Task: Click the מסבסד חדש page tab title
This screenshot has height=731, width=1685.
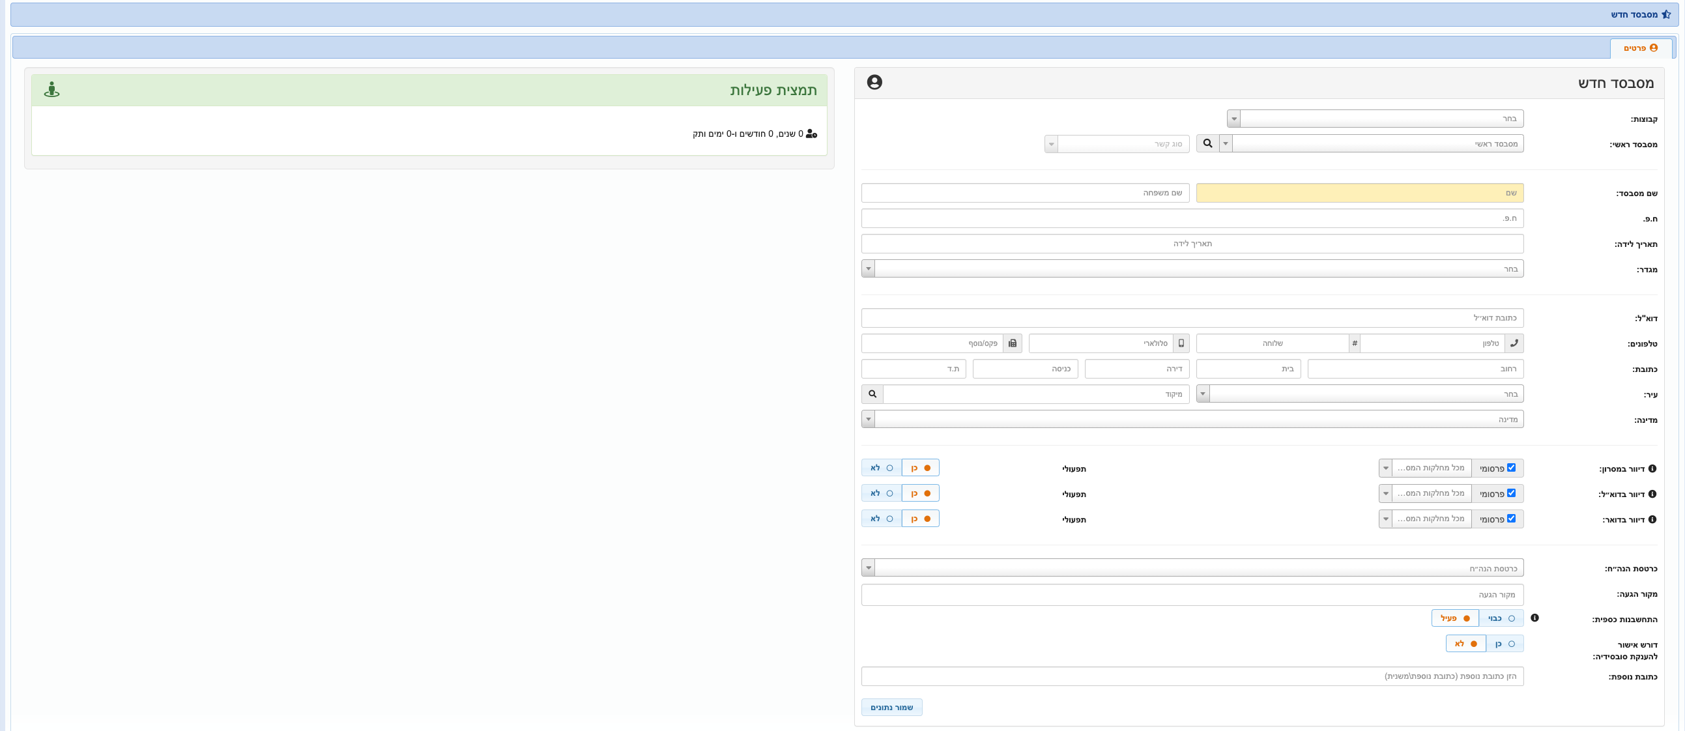Action: 1634,14
